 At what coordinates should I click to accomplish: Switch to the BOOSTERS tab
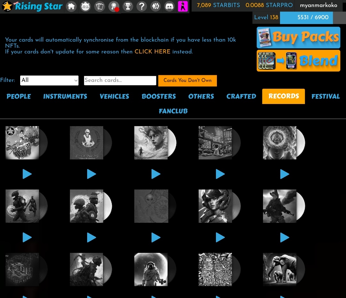159,96
